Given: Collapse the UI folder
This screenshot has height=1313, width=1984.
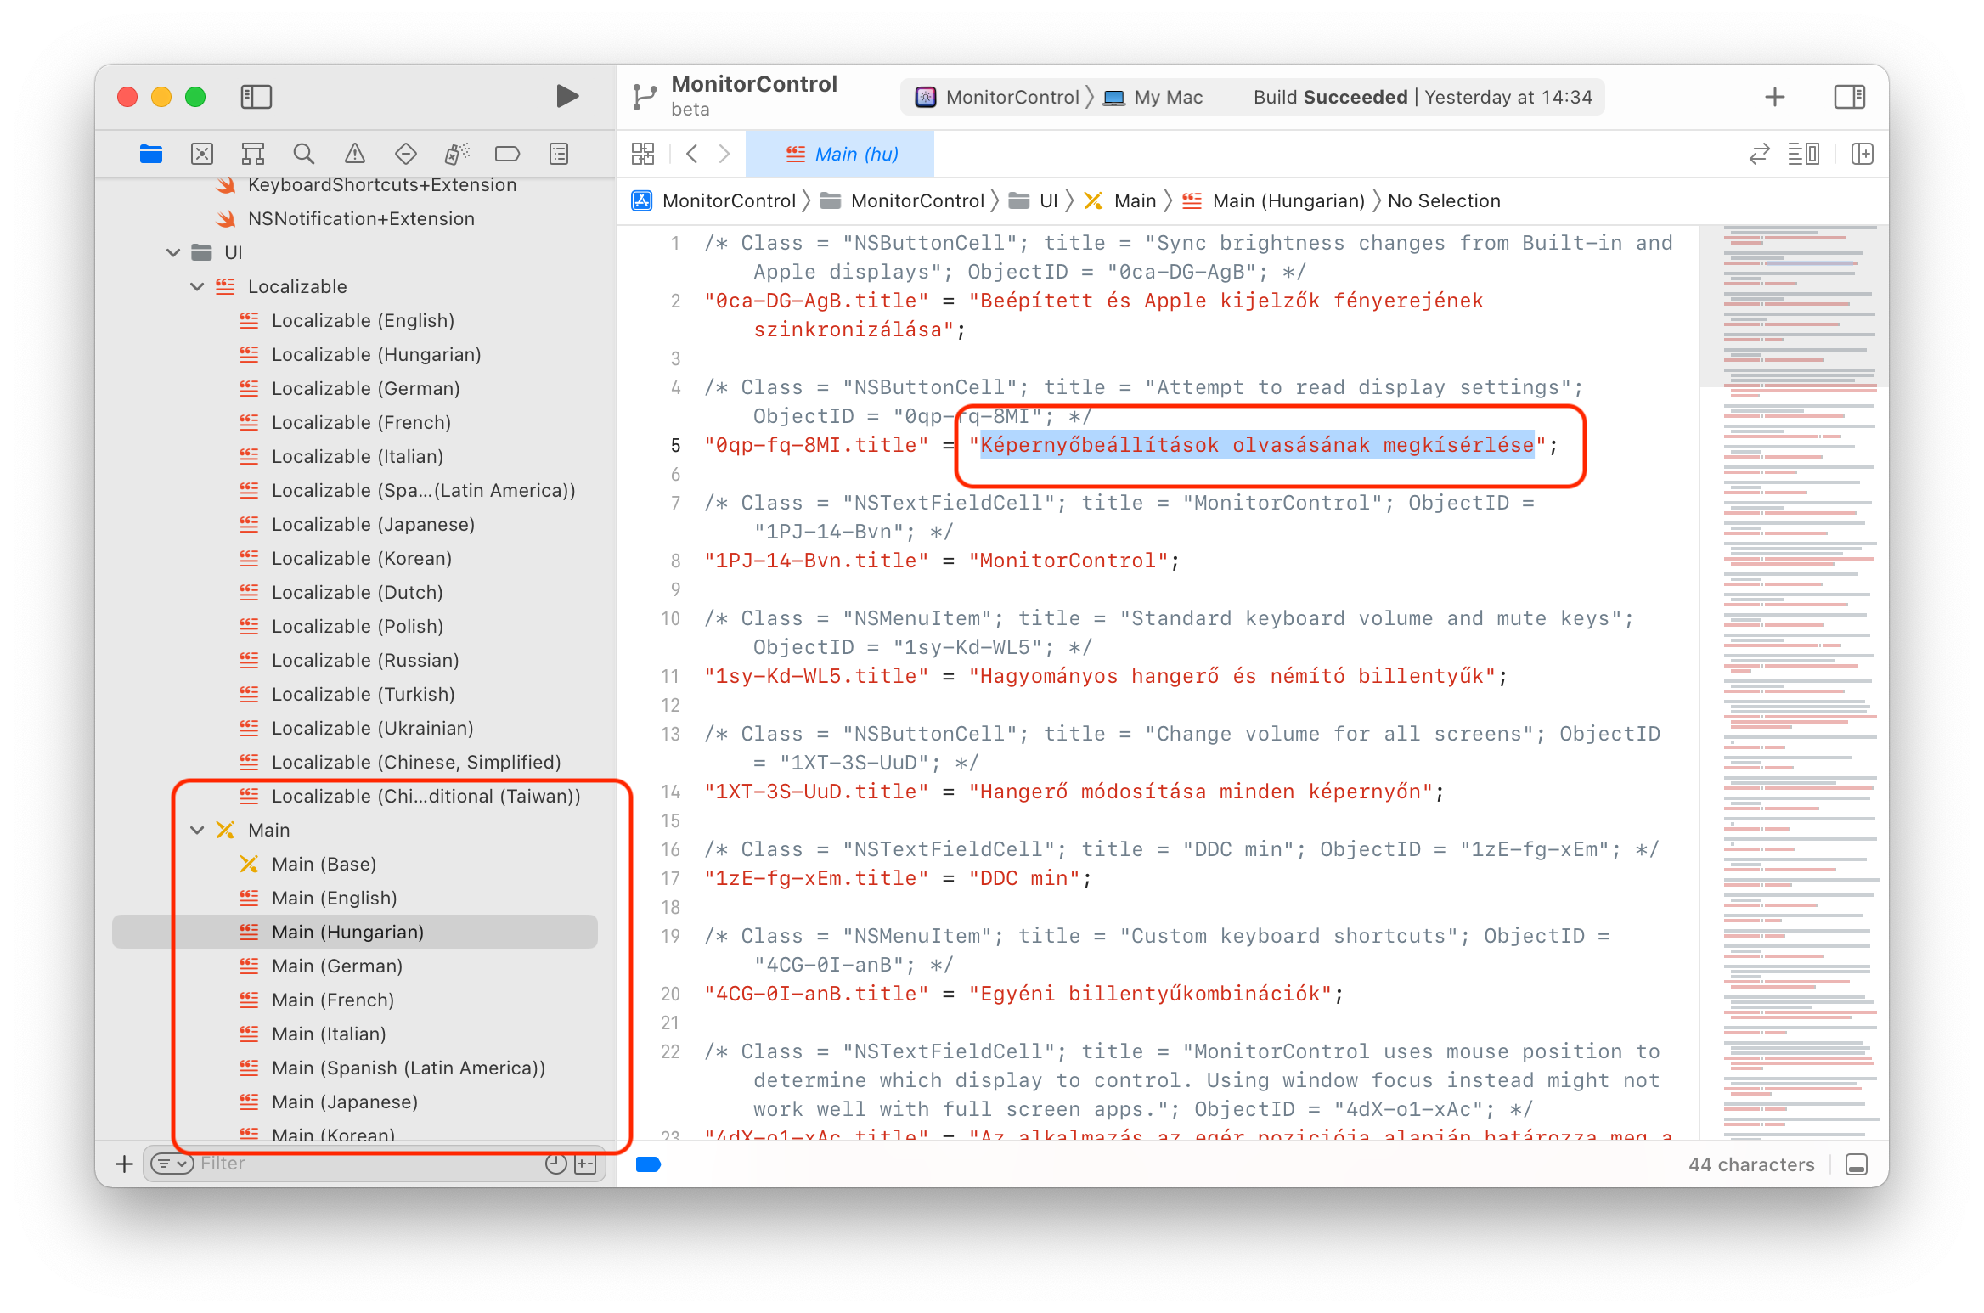Looking at the screenshot, I should [173, 252].
